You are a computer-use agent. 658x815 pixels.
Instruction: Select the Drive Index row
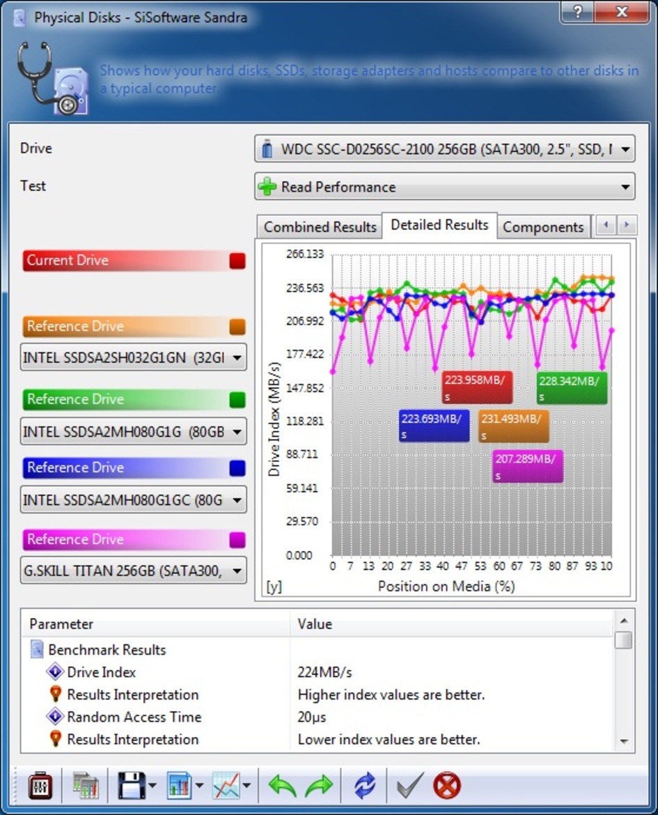317,672
